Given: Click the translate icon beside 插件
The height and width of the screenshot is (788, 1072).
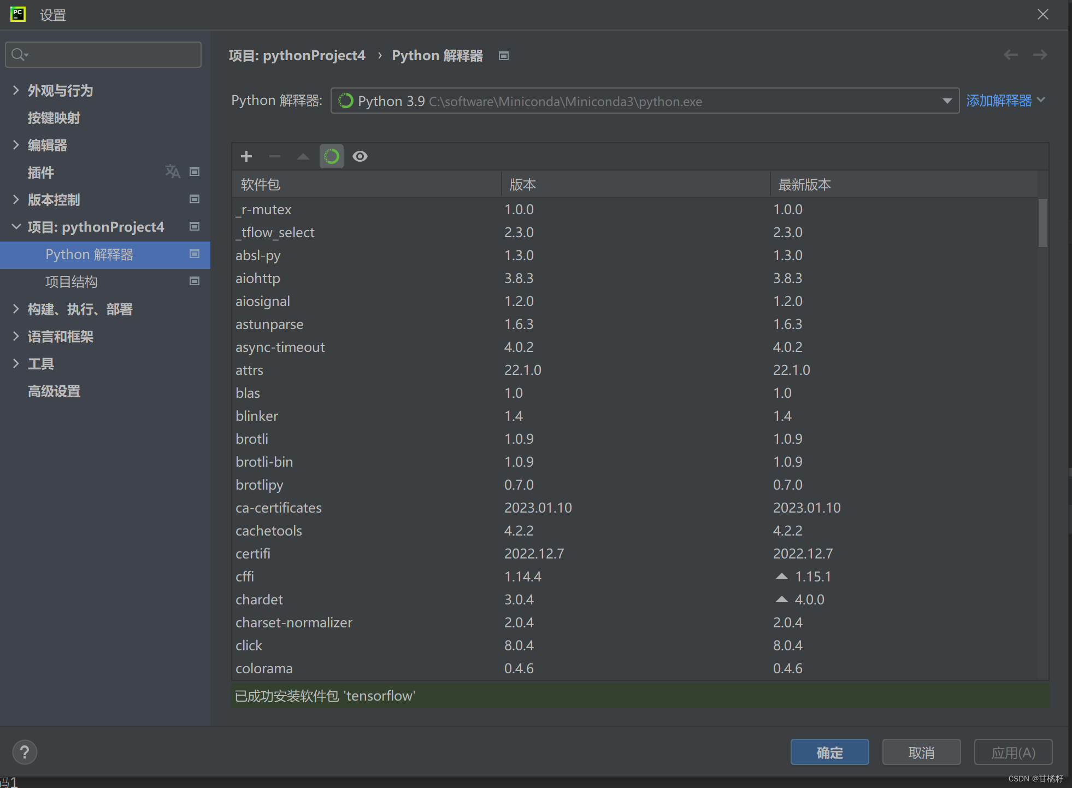Looking at the screenshot, I should coord(173,172).
